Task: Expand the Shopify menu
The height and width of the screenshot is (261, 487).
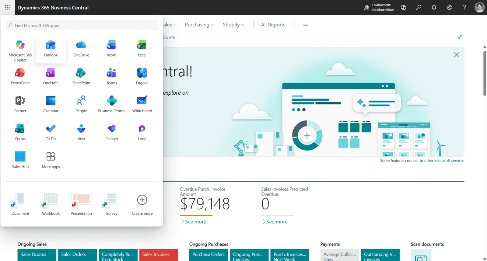Action: [x=233, y=25]
